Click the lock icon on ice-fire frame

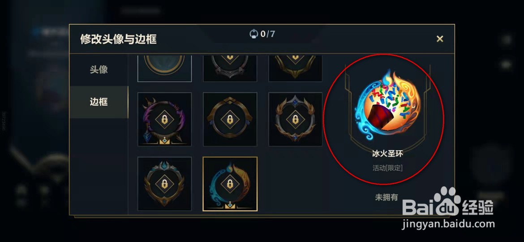[230, 184]
